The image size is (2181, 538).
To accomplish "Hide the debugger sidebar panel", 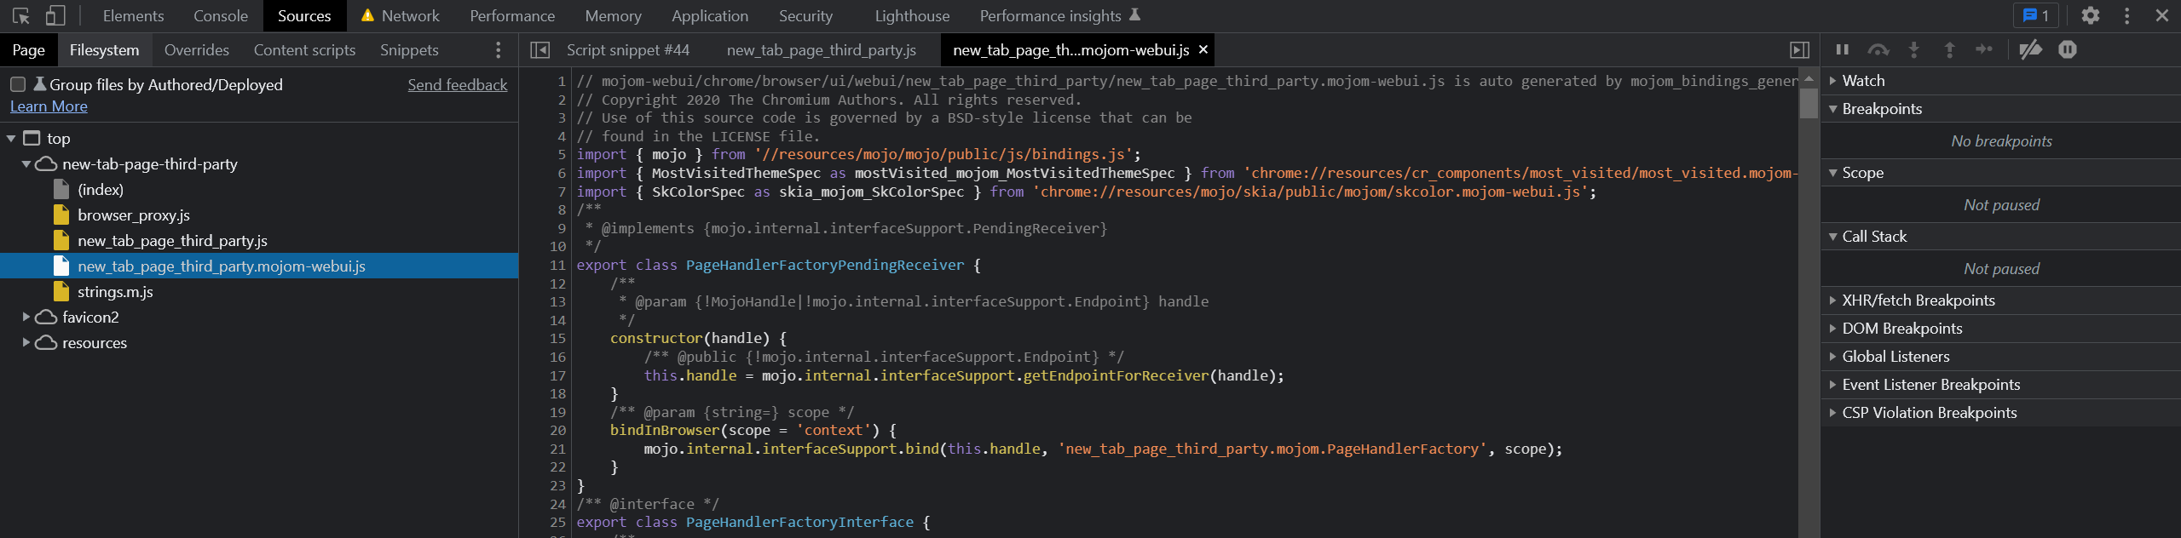I will click(x=1799, y=50).
